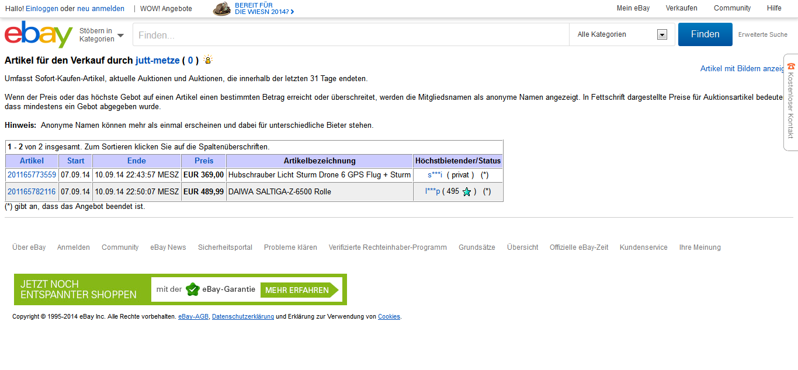Click the blue Finden button
Image resolution: width=798 pixels, height=370 pixels.
(x=705, y=34)
